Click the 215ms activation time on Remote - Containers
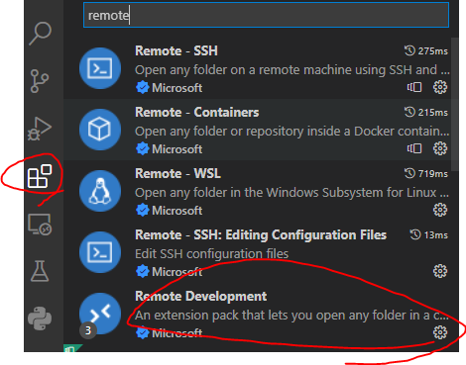This screenshot has height=365, width=466. (426, 113)
